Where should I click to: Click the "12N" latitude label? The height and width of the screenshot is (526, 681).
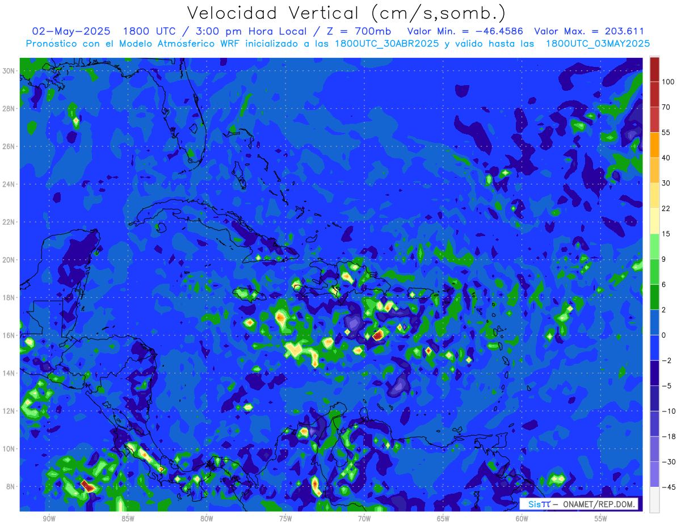[x=9, y=411]
